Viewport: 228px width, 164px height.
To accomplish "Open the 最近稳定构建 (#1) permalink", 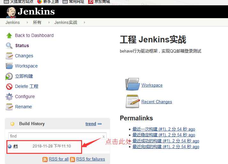I will pyautogui.click(x=164, y=135).
